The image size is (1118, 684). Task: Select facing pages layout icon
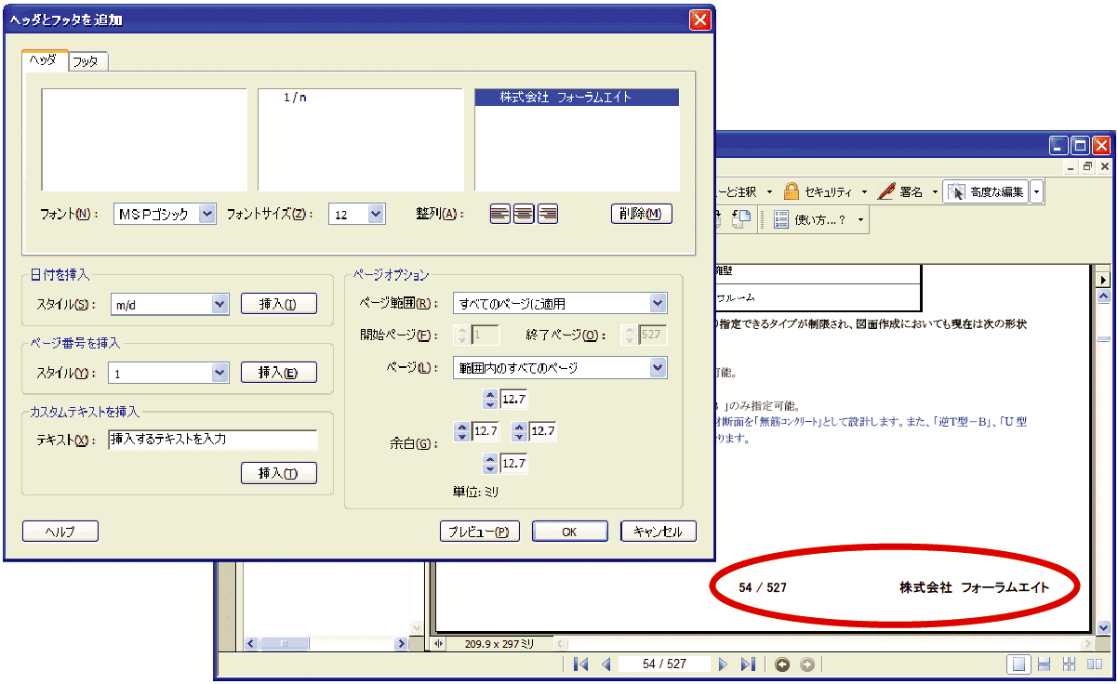pos(1094,664)
